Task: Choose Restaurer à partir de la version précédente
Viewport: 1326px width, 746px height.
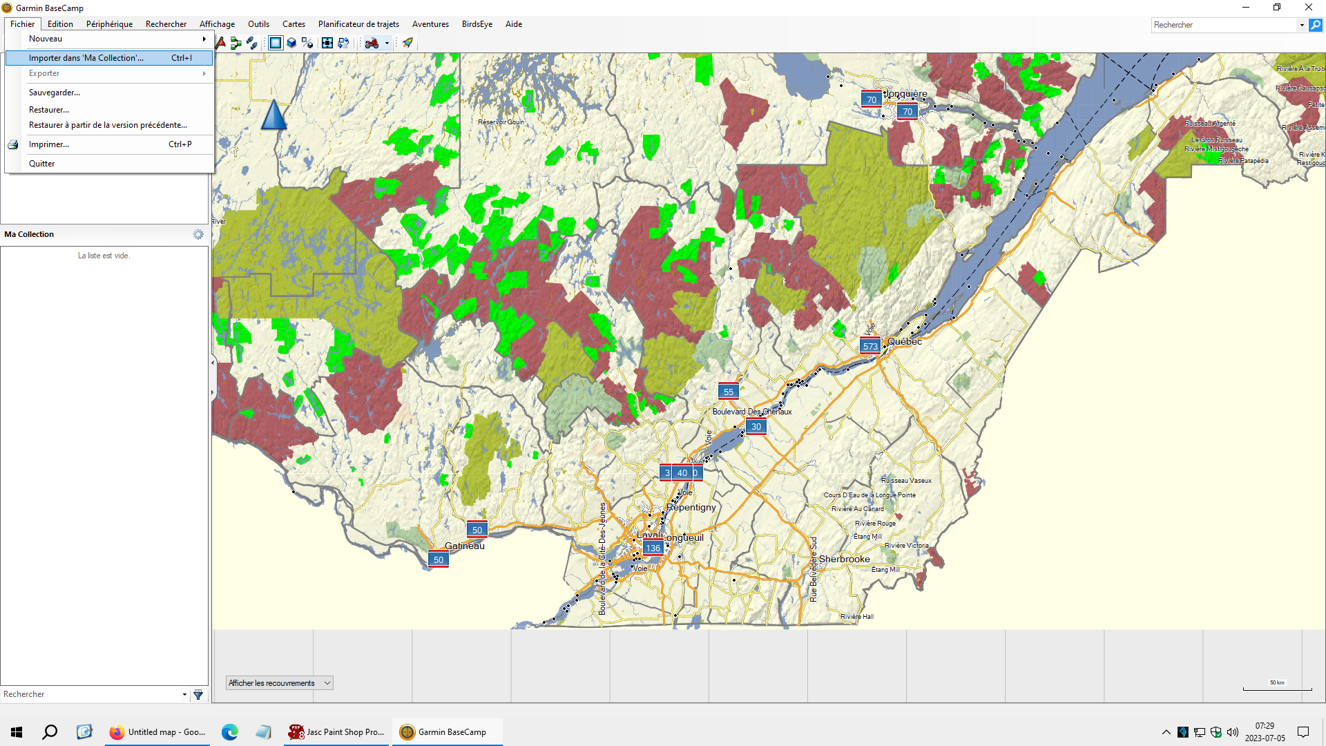Action: 109,125
